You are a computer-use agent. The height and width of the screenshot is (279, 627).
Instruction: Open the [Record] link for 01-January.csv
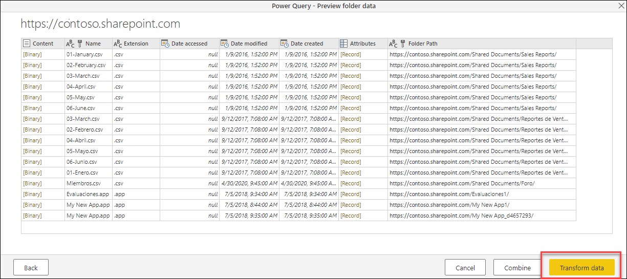(351, 54)
